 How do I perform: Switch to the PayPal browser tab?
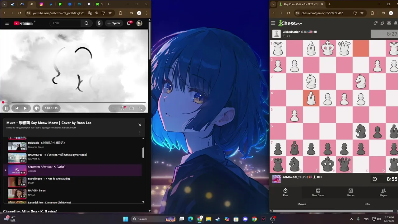pos(51,4)
